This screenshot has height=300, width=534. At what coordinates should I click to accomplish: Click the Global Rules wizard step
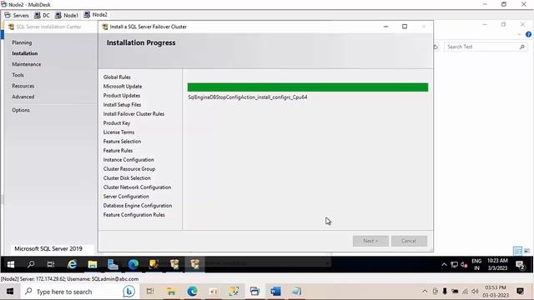[117, 77]
